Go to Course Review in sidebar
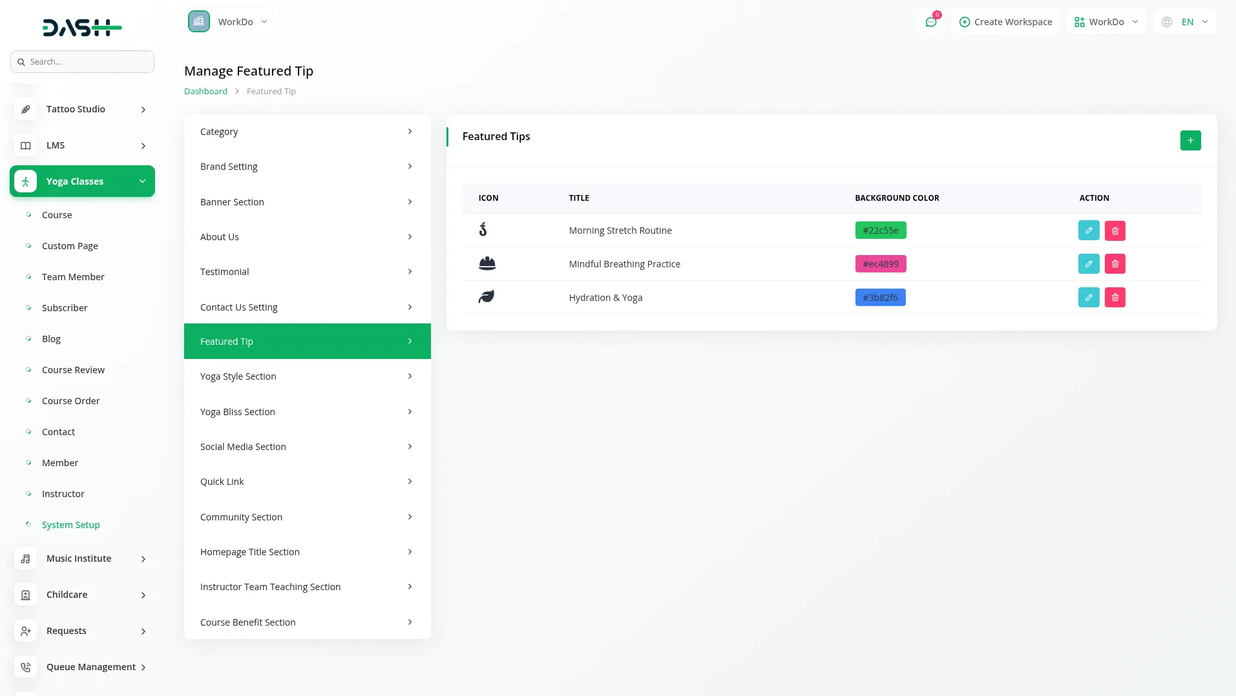The image size is (1236, 696). [x=73, y=370]
